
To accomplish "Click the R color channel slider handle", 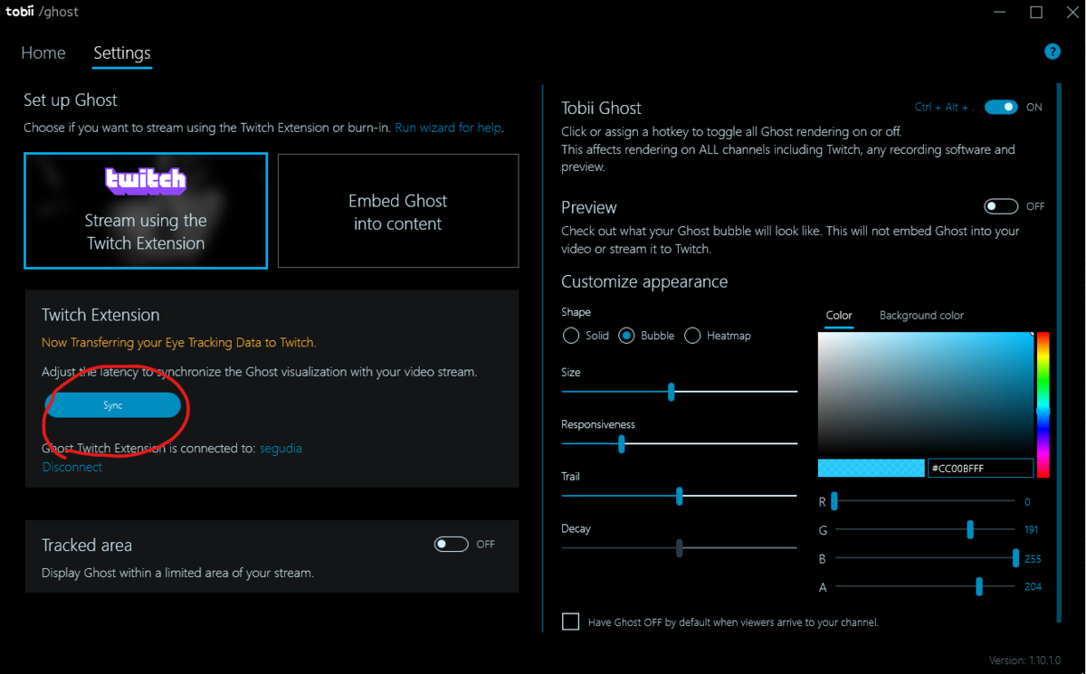I will pyautogui.click(x=834, y=501).
